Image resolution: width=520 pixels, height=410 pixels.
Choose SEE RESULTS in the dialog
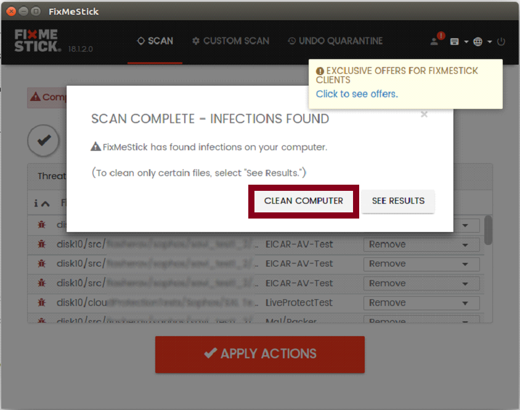(x=398, y=201)
